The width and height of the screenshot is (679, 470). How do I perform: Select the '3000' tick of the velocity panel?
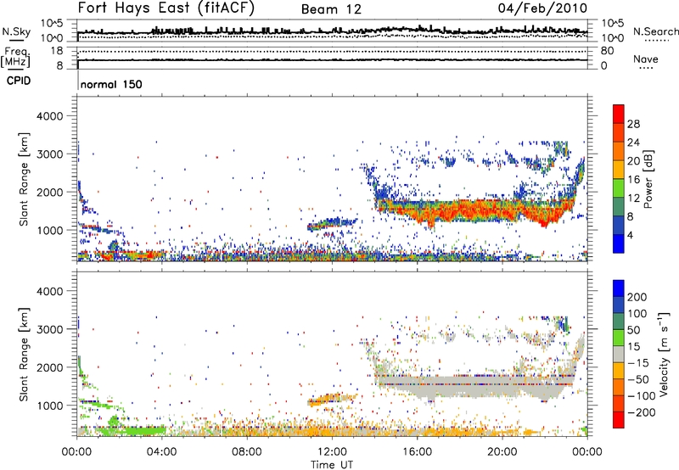[x=49, y=329]
